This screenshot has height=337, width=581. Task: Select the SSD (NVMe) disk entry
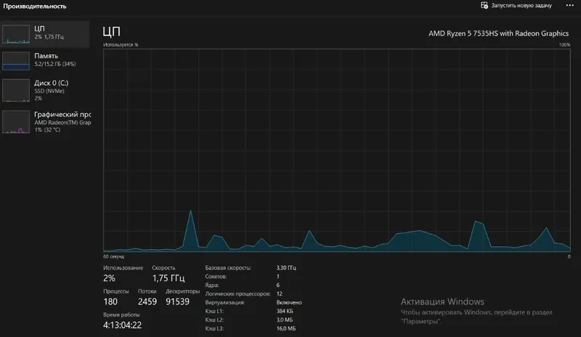45,90
